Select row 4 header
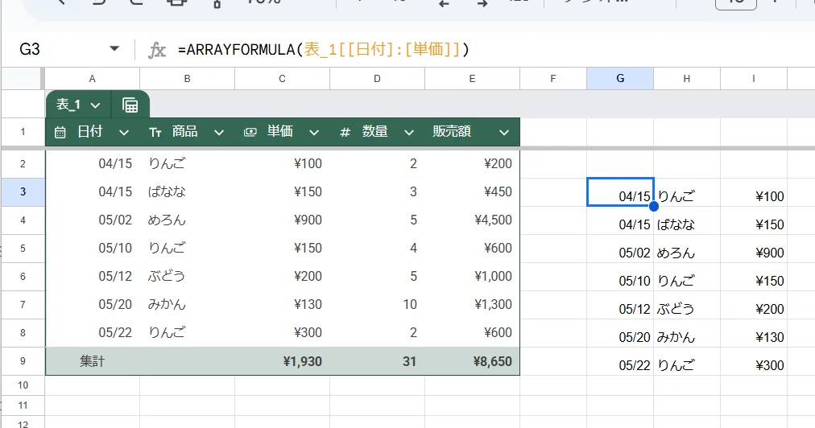 click(x=23, y=220)
